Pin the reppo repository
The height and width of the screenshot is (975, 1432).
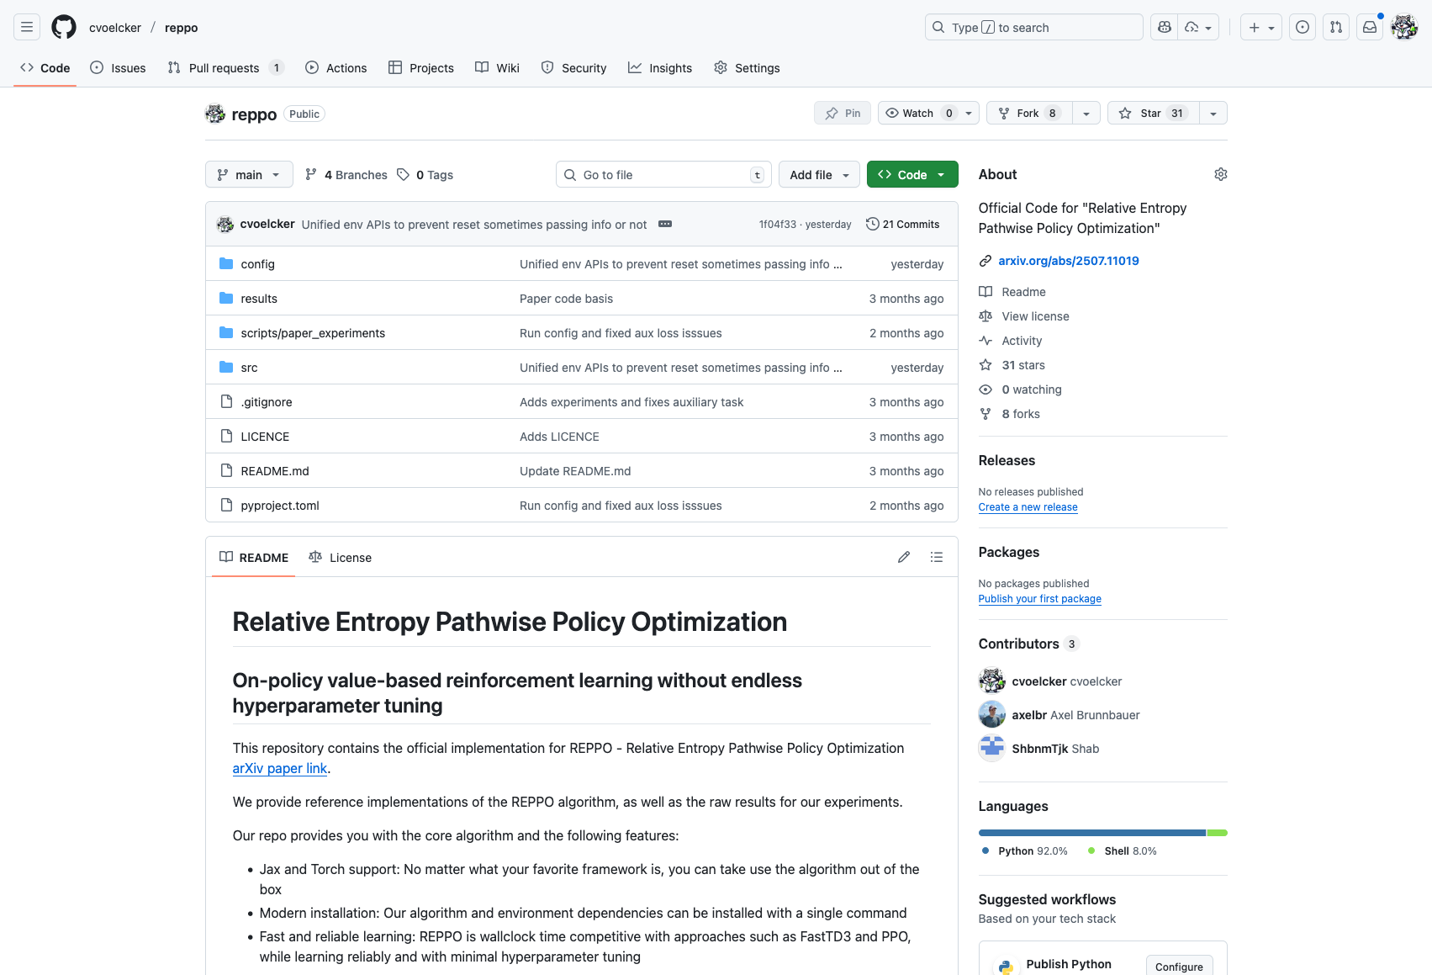pyautogui.click(x=843, y=113)
